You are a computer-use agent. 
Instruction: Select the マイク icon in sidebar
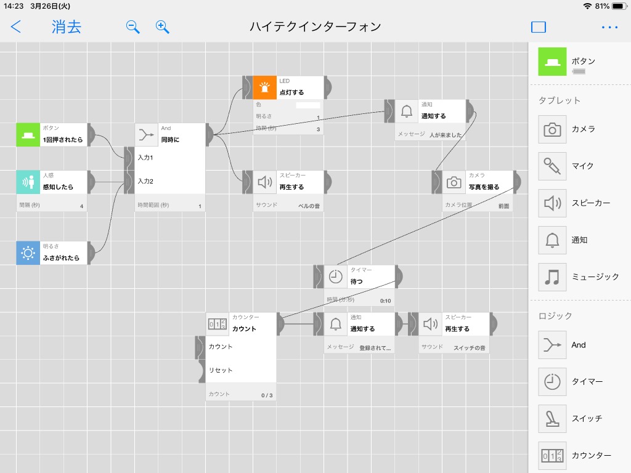(x=552, y=166)
